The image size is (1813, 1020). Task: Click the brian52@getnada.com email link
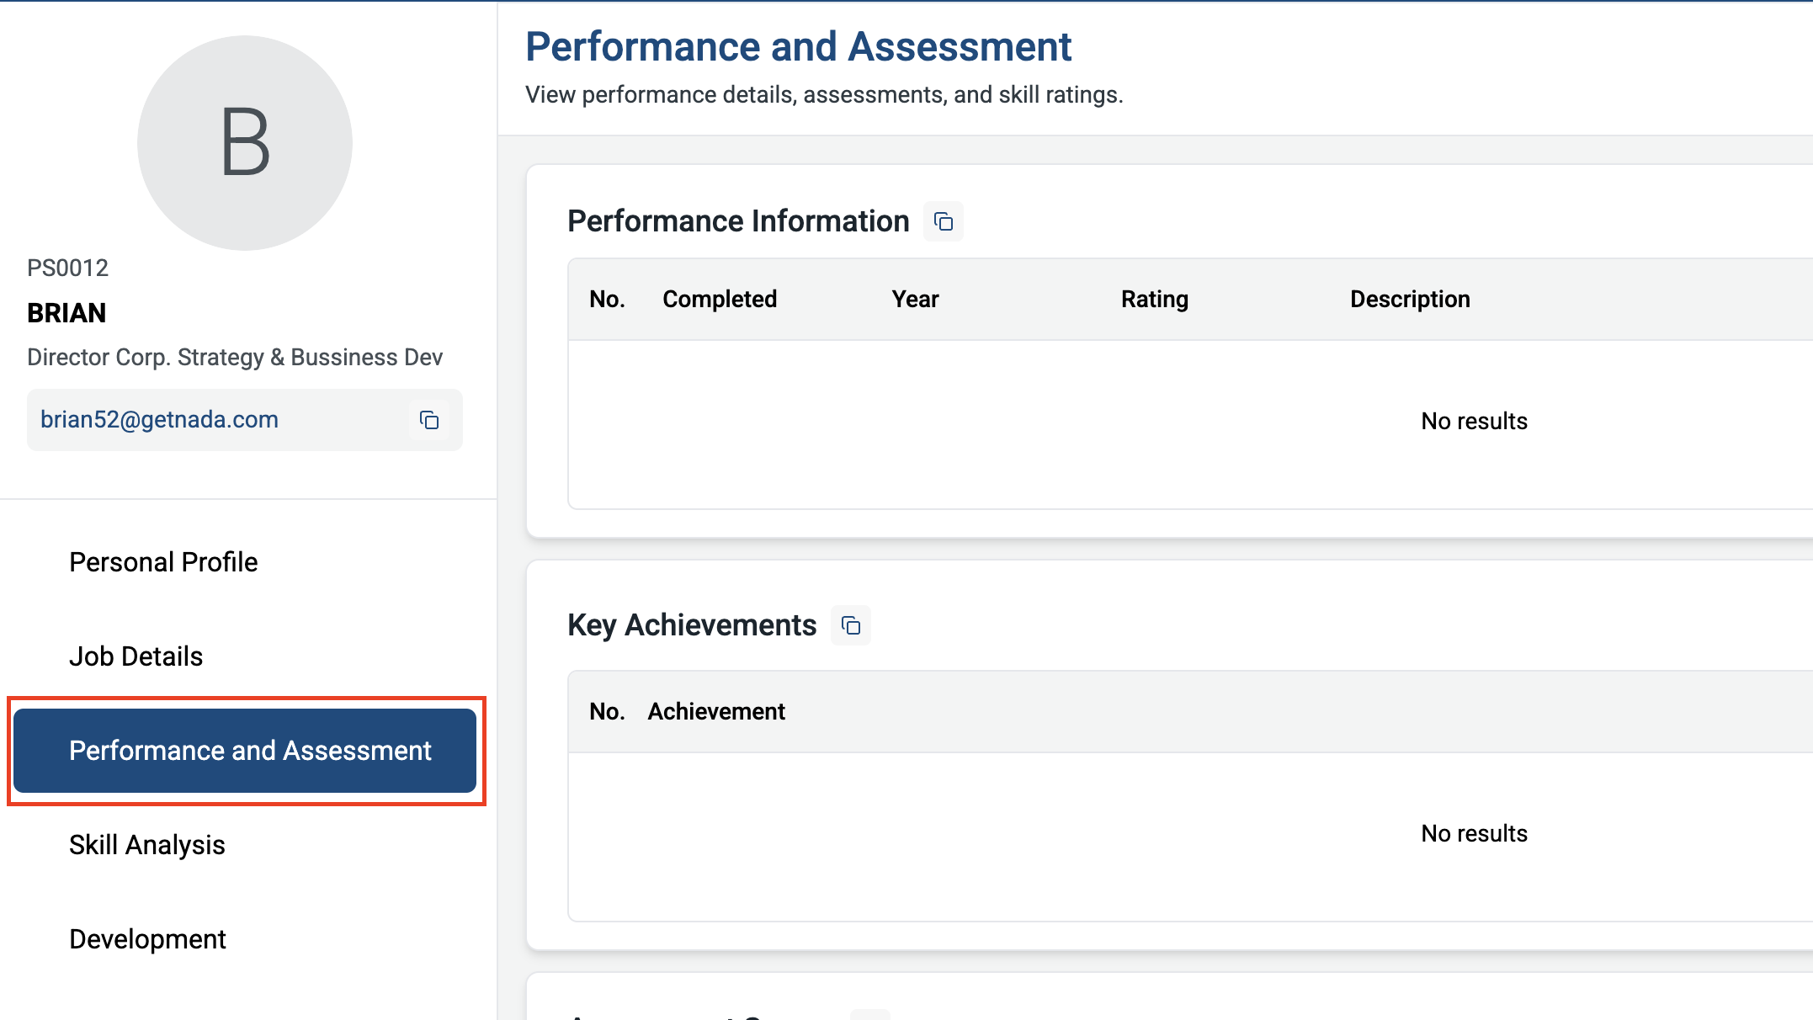point(160,420)
